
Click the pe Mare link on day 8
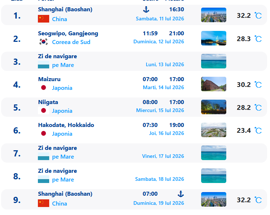point(63,180)
